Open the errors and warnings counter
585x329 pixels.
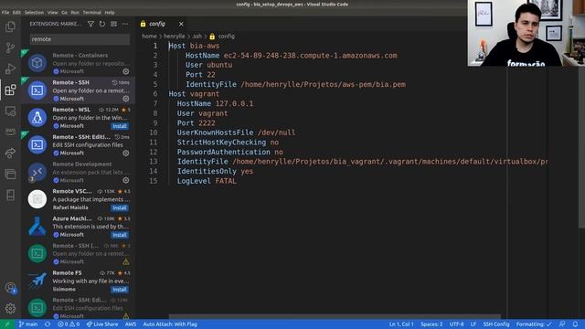click(69, 324)
